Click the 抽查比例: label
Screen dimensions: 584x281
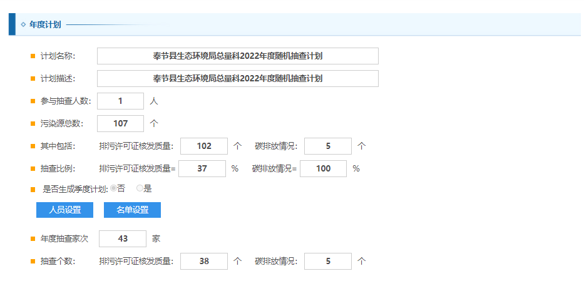[58, 169]
